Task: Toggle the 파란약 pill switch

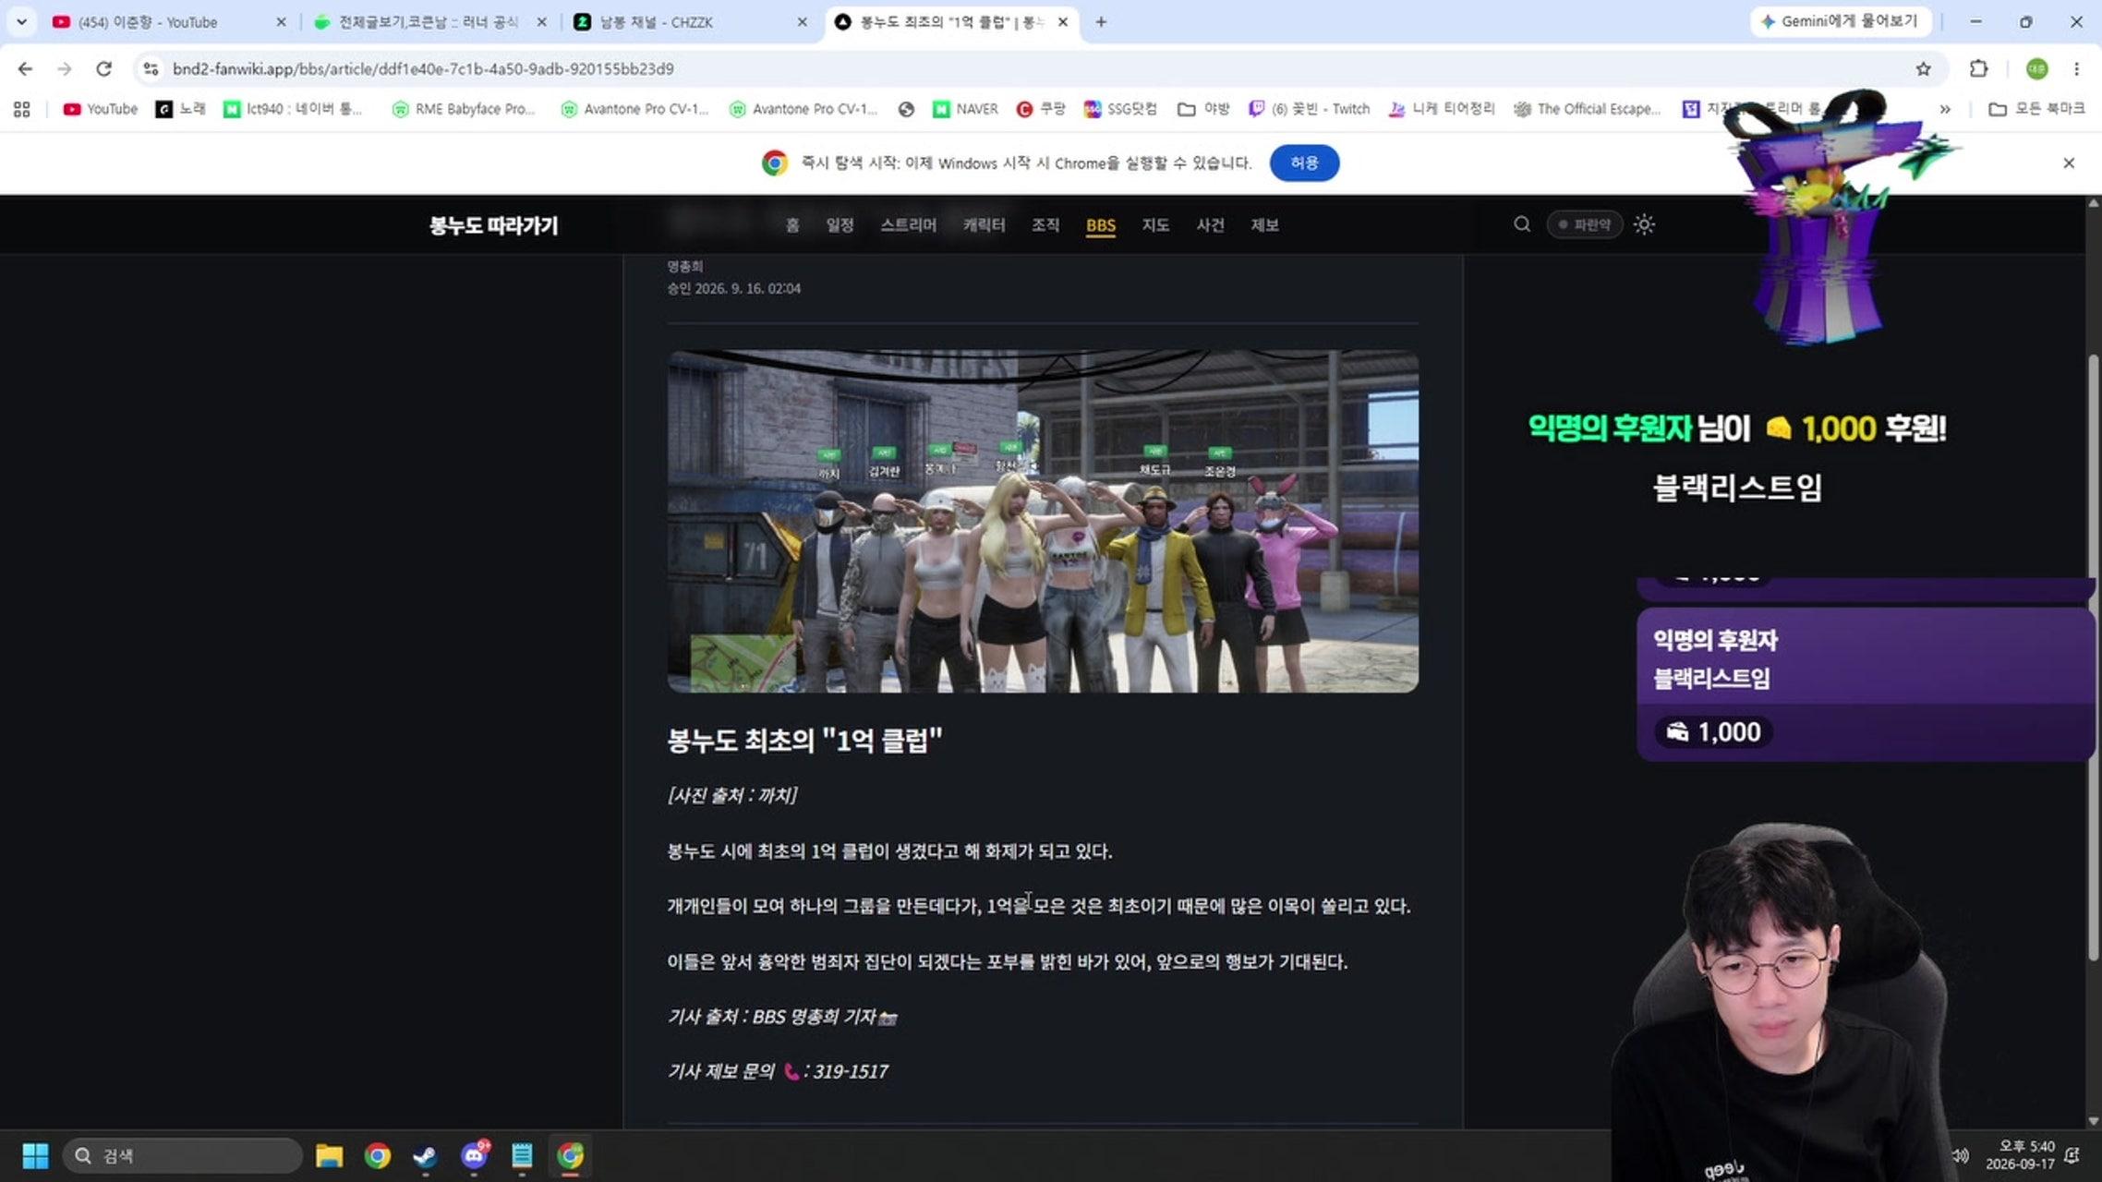Action: click(1585, 224)
